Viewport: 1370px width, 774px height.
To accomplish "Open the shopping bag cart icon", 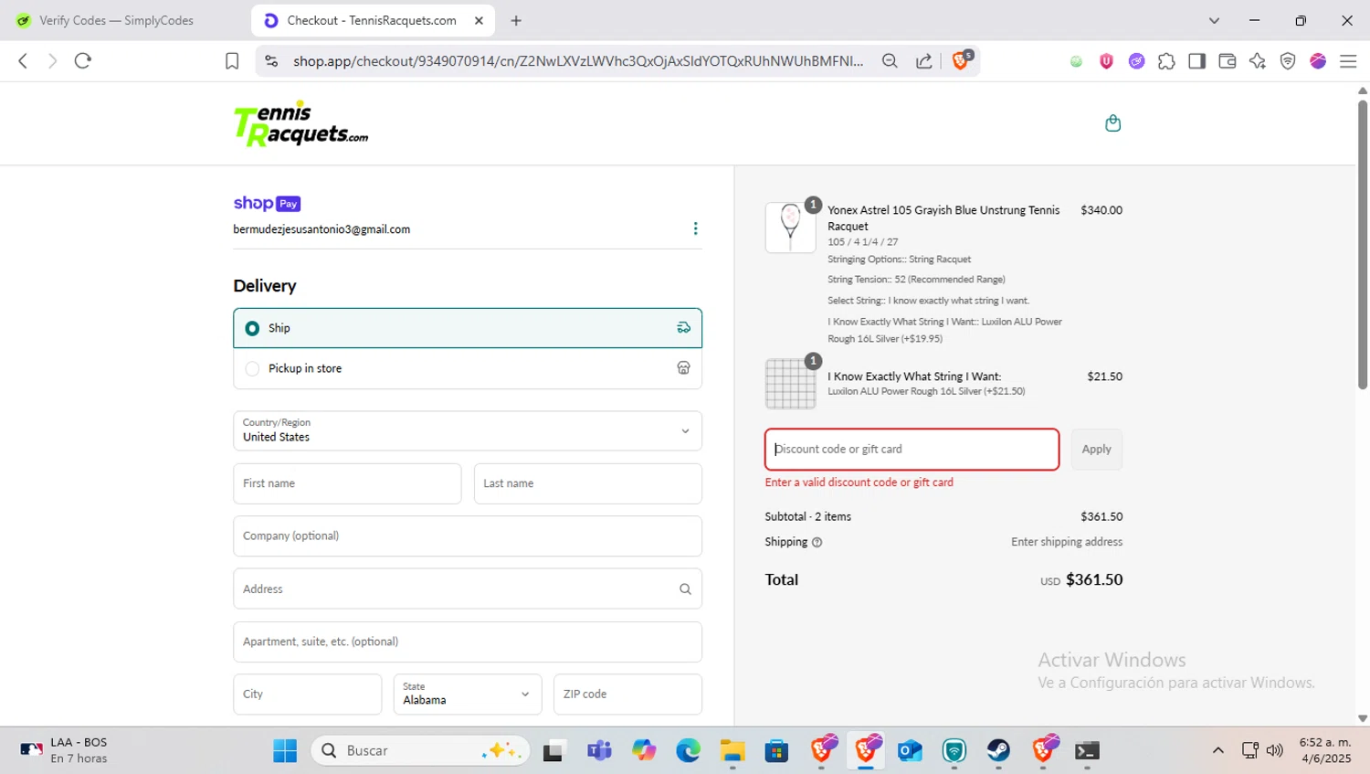I will (x=1112, y=123).
